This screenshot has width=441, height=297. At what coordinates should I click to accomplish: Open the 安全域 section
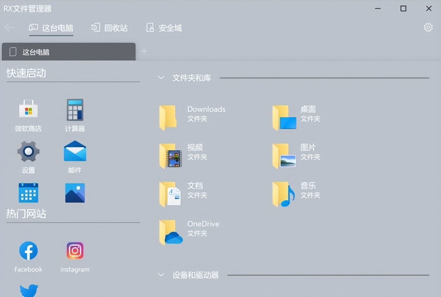164,28
